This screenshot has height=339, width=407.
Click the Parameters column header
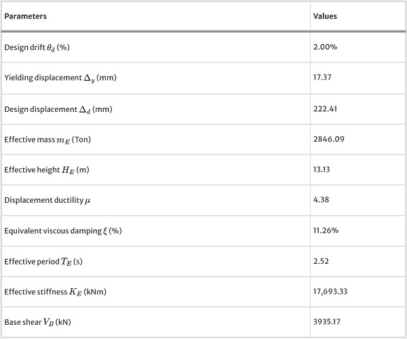(26, 16)
